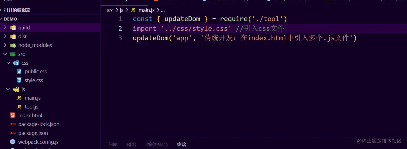Click the build folder icon

(x=13, y=28)
